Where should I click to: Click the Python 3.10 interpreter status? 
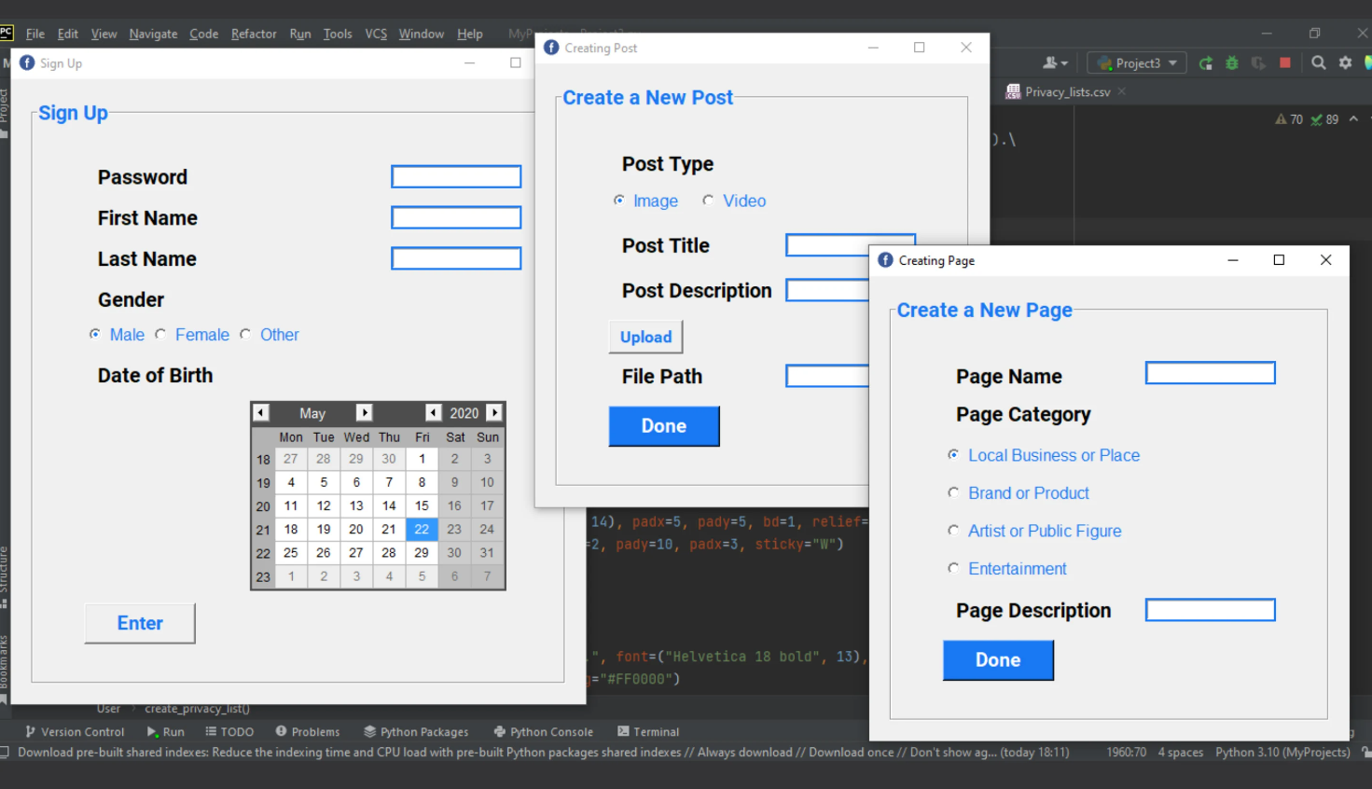click(x=1282, y=752)
